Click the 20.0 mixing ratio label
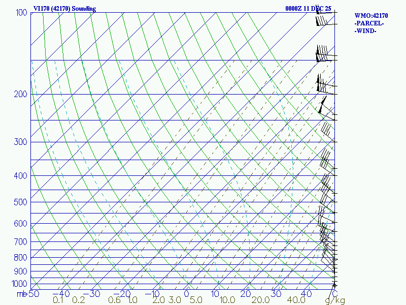The width and height of the screenshot is (406, 305). pyautogui.click(x=261, y=300)
